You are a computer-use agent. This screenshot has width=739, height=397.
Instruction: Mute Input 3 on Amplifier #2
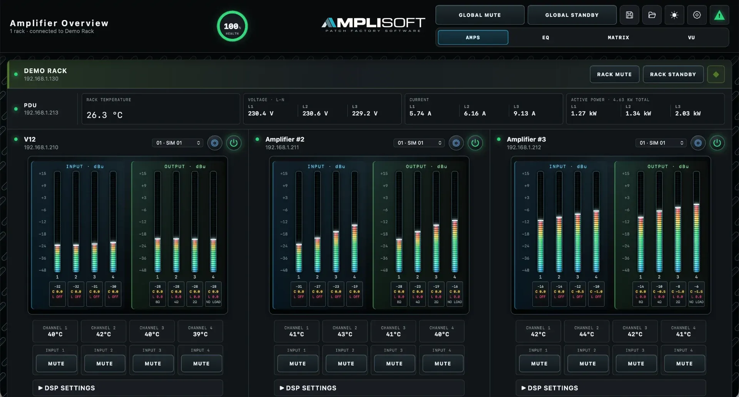pos(395,364)
